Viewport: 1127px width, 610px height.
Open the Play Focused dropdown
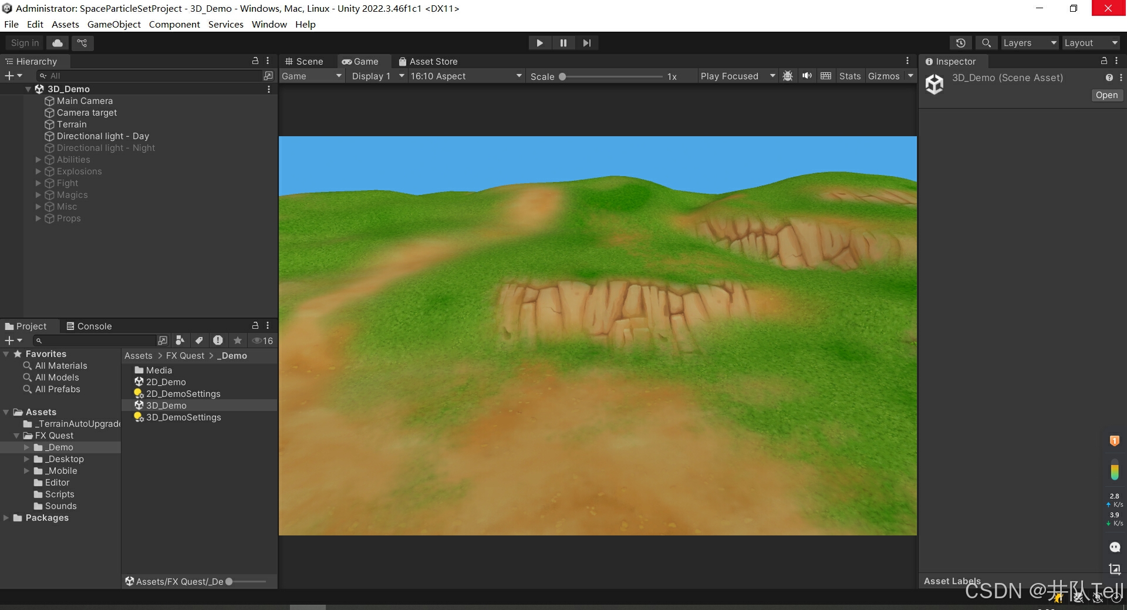point(737,76)
